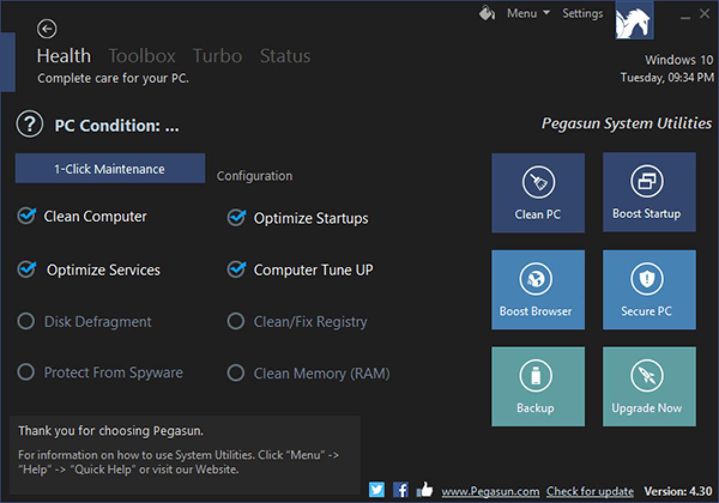Launch the Upgrade Now feature
This screenshot has height=503, width=719.
click(x=649, y=386)
